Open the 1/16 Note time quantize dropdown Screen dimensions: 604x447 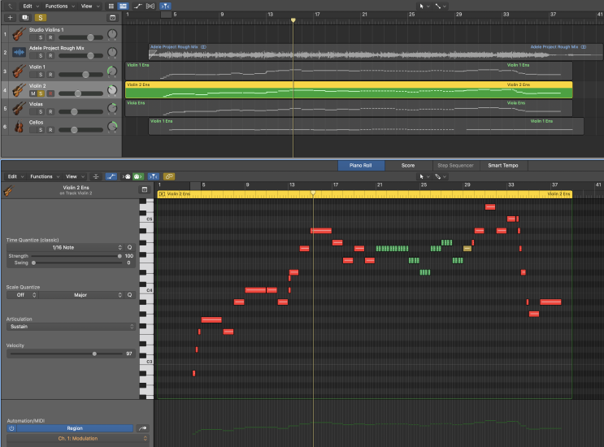point(65,248)
